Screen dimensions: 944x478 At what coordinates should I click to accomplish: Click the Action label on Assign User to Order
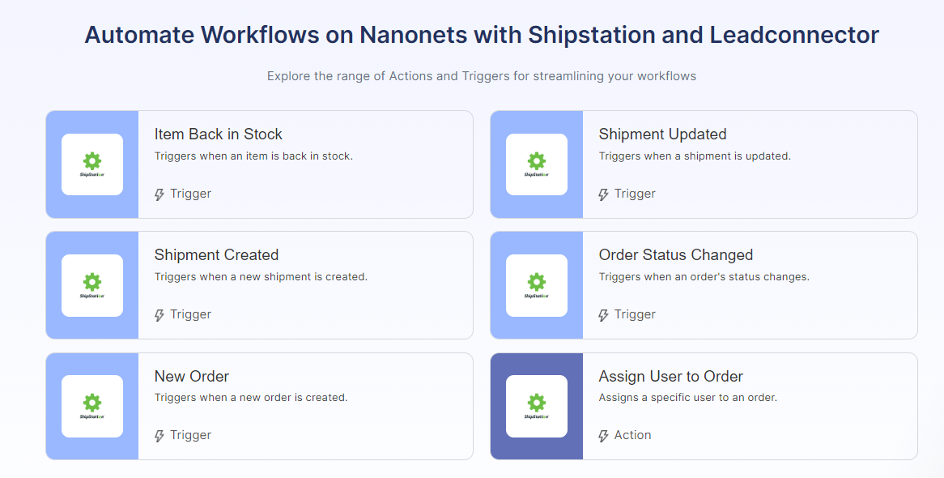click(x=635, y=435)
